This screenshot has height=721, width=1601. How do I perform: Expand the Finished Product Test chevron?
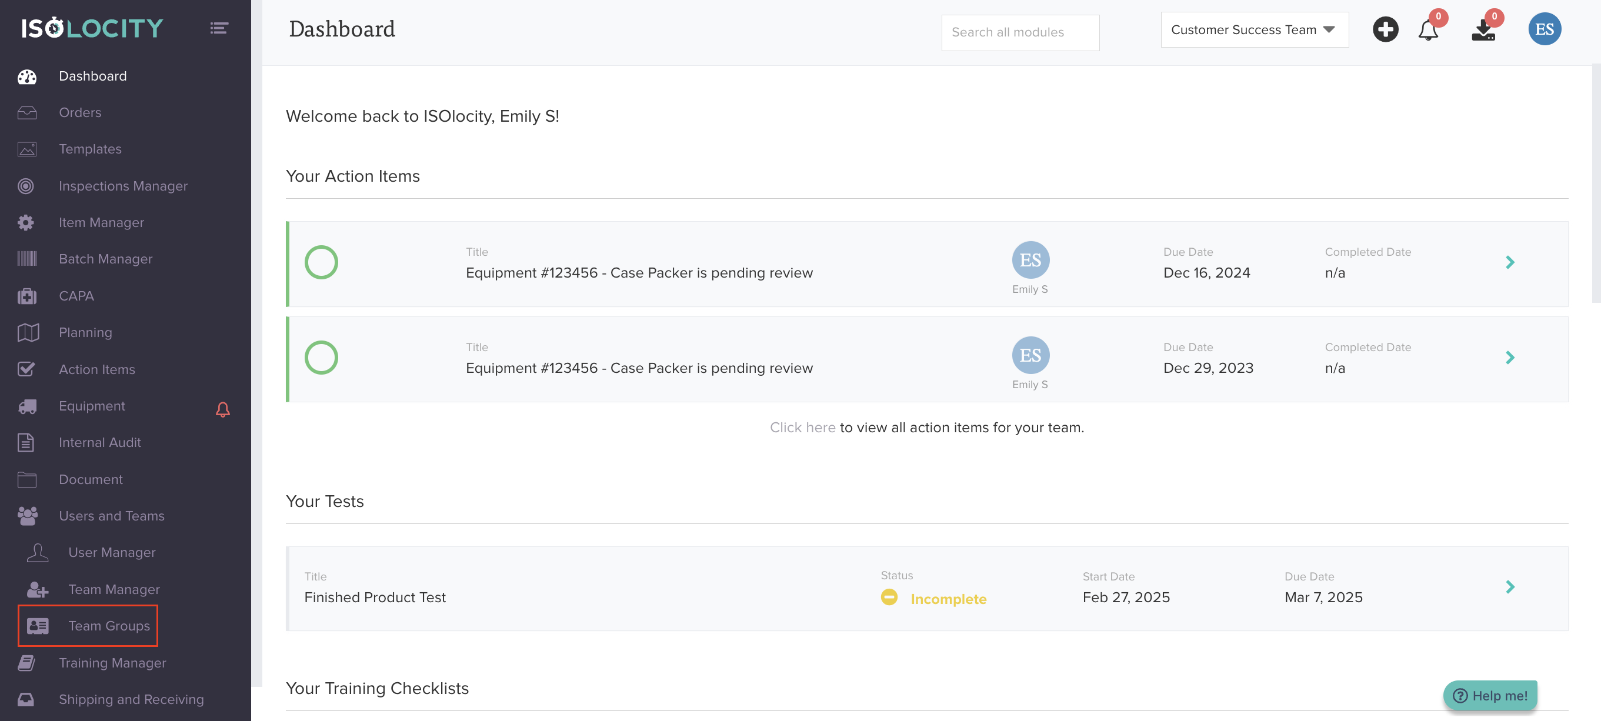(1510, 587)
